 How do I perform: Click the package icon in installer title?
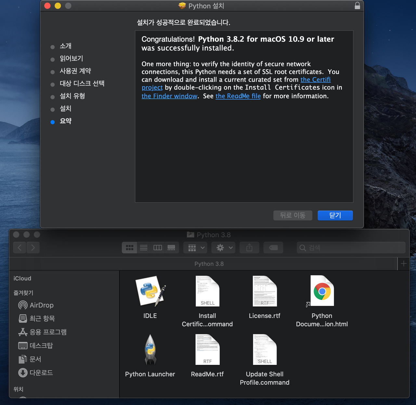[x=182, y=6]
